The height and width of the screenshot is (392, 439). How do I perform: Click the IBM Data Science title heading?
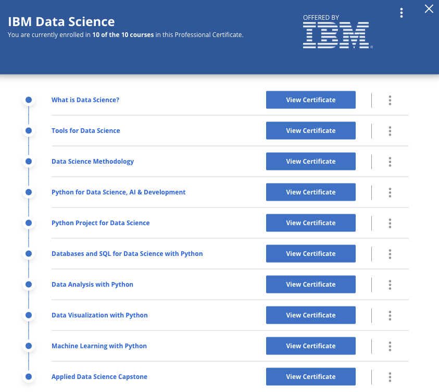pyautogui.click(x=61, y=22)
